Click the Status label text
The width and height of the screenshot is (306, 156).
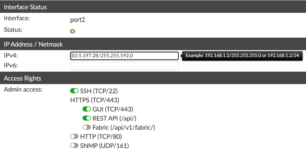point(13,30)
